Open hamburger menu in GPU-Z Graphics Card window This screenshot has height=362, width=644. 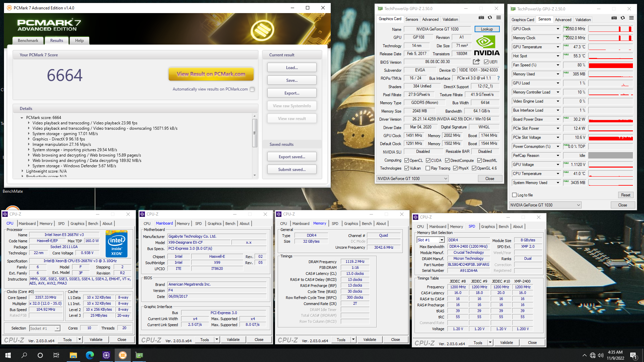coord(498,17)
